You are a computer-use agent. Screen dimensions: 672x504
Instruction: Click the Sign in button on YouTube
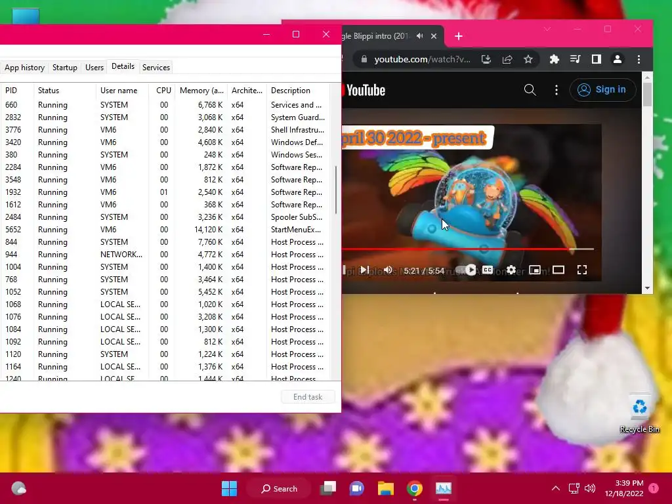coord(602,89)
